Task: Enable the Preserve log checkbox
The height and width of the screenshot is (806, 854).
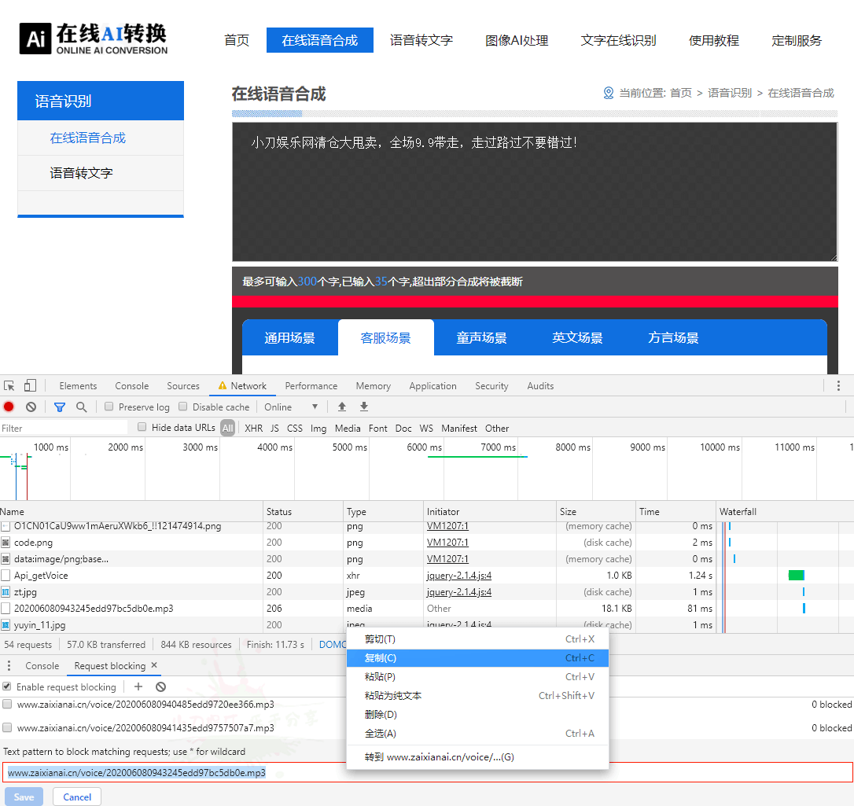Action: point(109,407)
